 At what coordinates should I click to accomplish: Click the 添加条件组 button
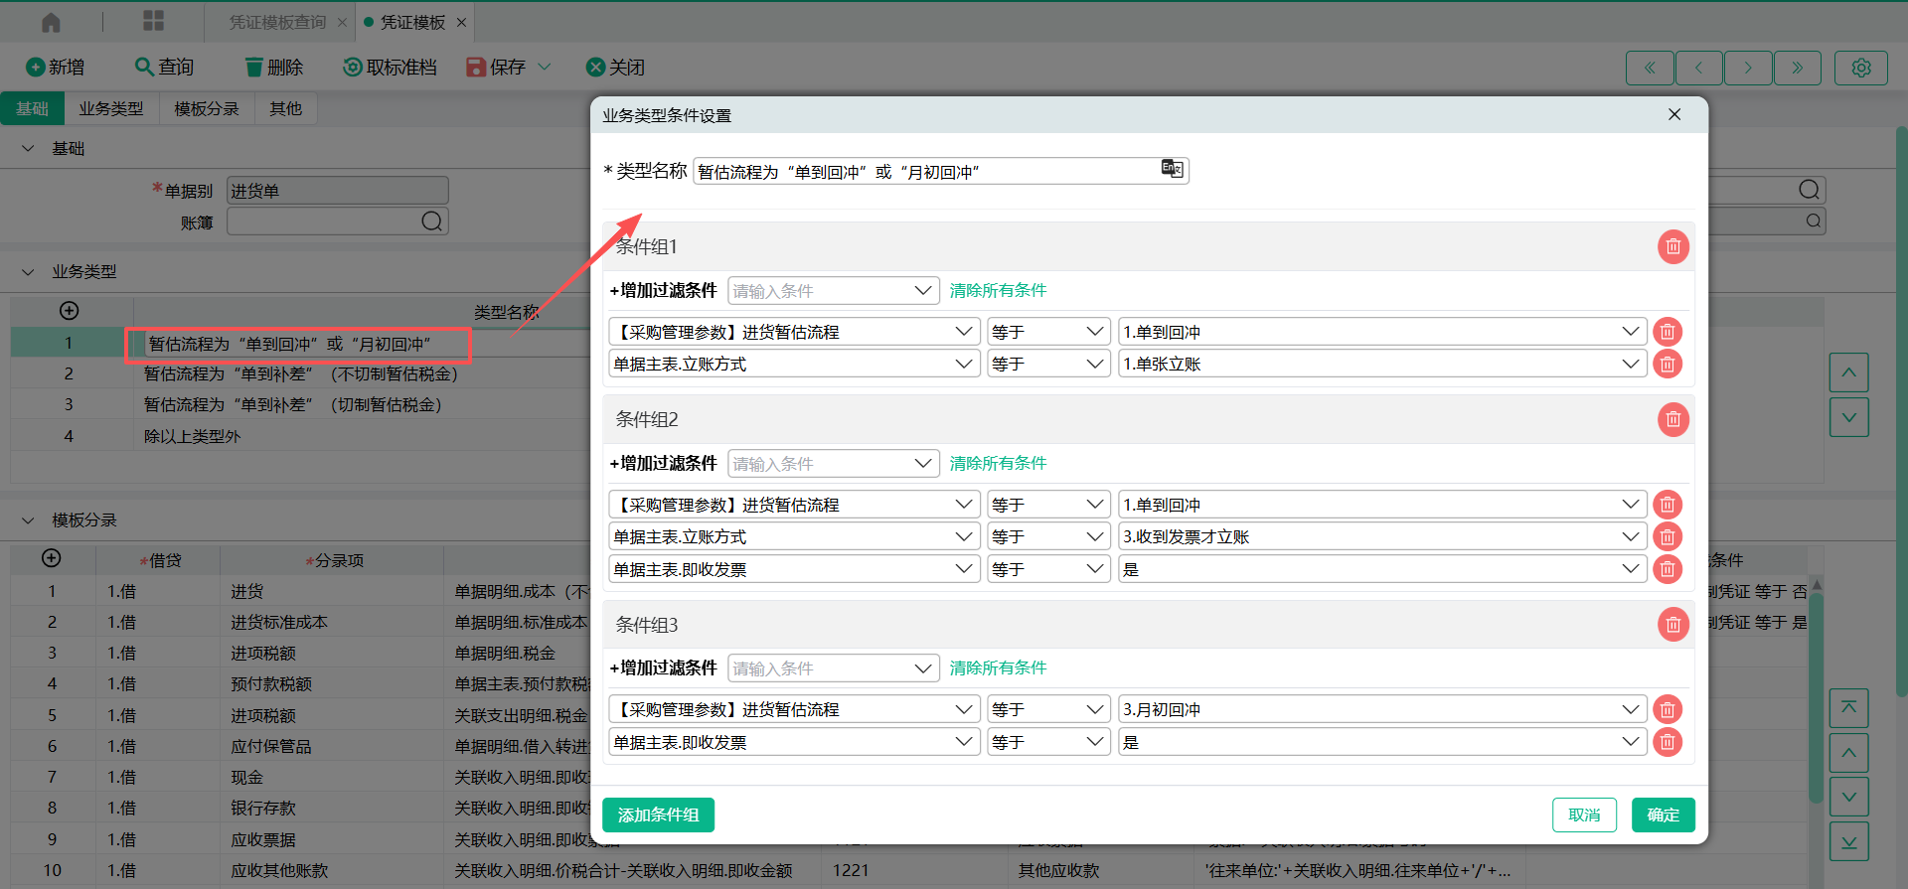pyautogui.click(x=658, y=815)
